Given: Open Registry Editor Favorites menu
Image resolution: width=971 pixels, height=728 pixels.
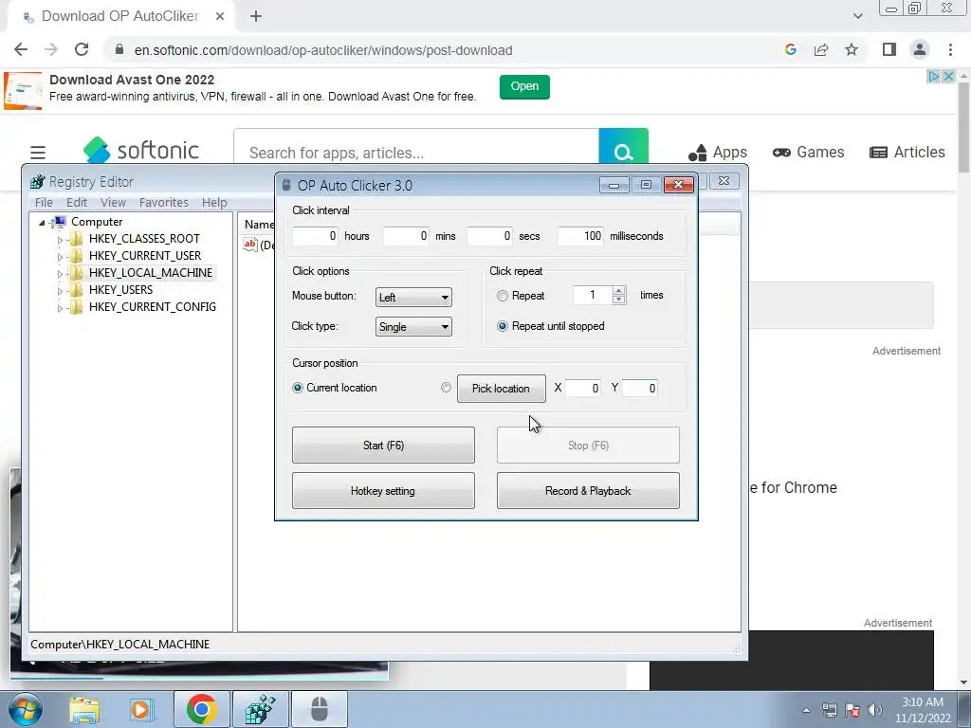Looking at the screenshot, I should coord(163,203).
